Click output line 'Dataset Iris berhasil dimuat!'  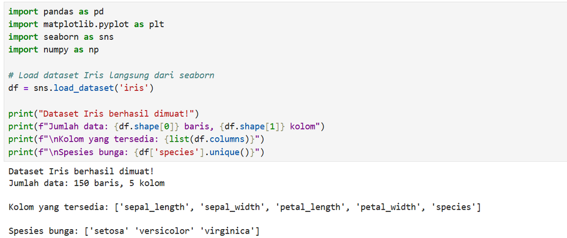(81, 172)
